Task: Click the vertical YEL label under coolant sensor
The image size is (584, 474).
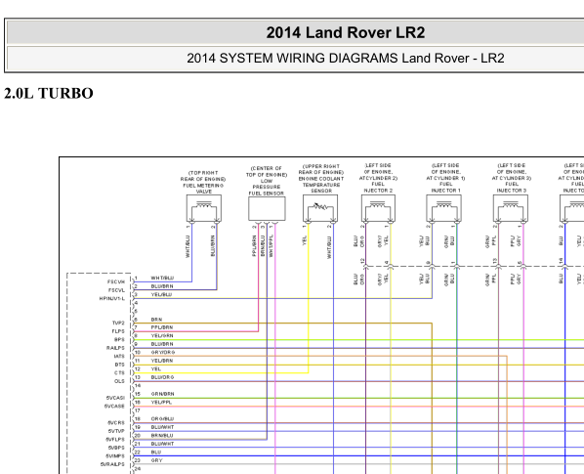Action: 305,240
